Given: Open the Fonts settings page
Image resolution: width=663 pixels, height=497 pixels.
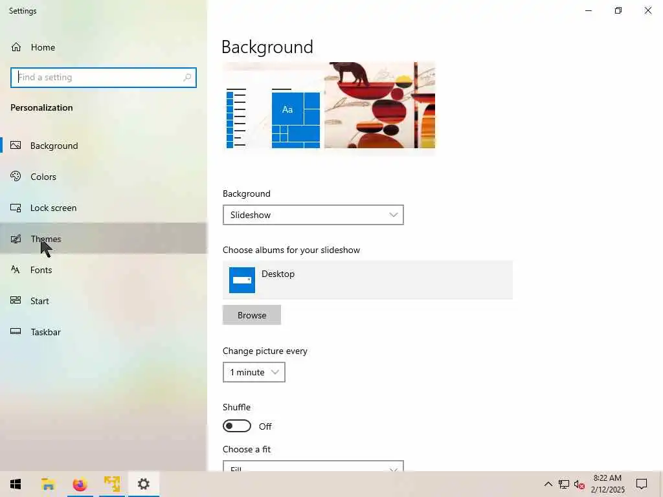Looking at the screenshot, I should 104,270.
